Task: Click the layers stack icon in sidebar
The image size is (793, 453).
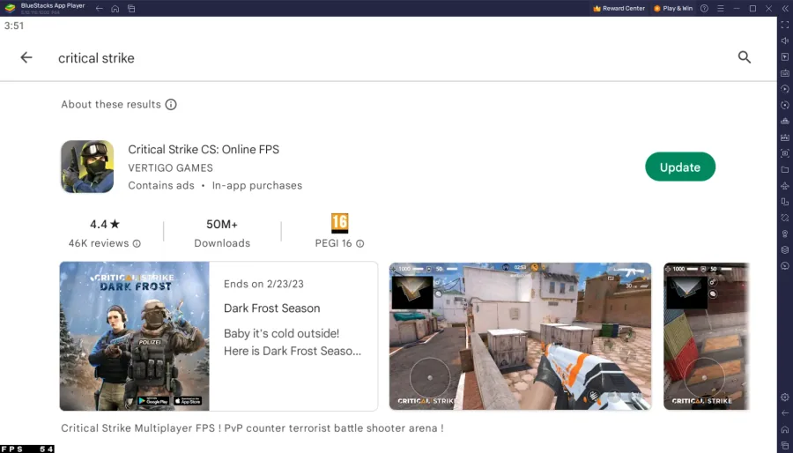Action: pos(785,249)
